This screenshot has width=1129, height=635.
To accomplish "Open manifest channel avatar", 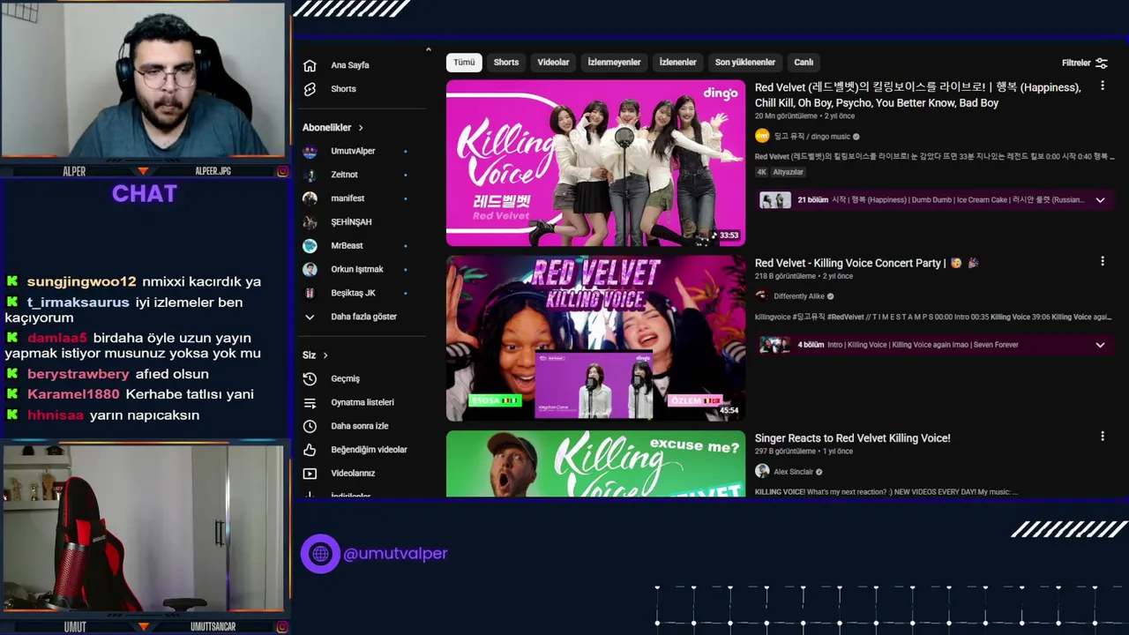I will (310, 198).
